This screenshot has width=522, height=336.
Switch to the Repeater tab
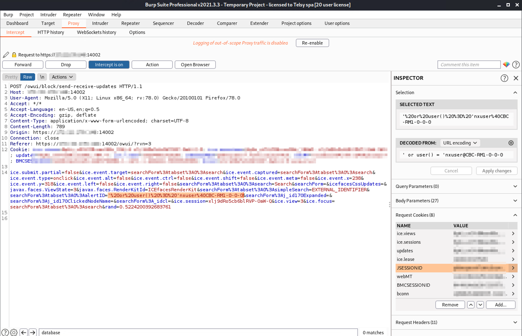point(130,23)
